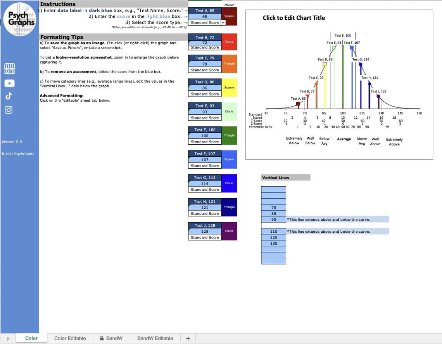Open the score type dropdown for Test A
This screenshot has height=344, width=442.
222,22
